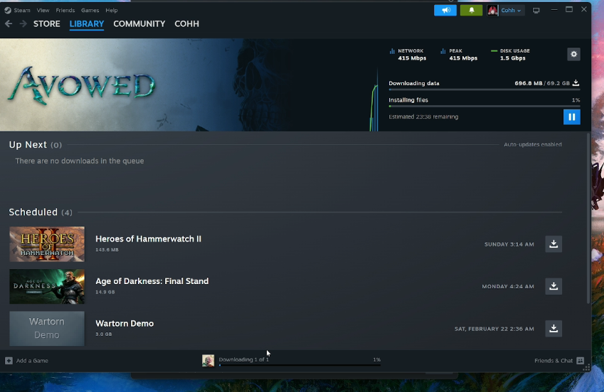Click the network activity graph
The image size is (604, 392).
tap(374, 101)
